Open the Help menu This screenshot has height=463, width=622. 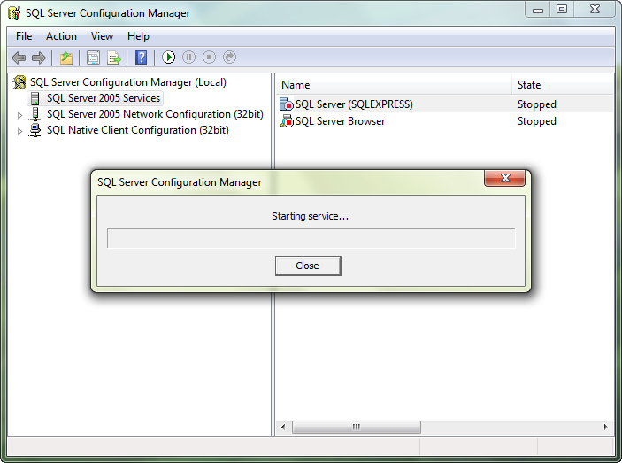point(138,36)
